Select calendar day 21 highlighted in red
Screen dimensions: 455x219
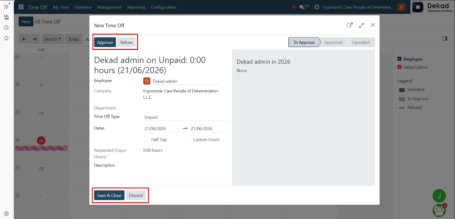click(x=41, y=141)
